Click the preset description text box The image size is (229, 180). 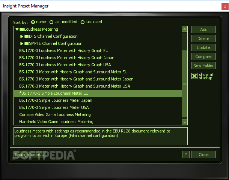click(x=101, y=136)
